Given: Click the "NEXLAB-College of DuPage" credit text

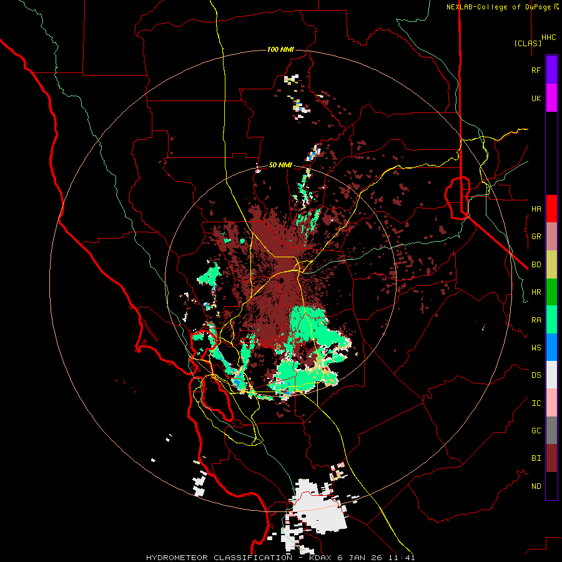Looking at the screenshot, I should (x=498, y=7).
